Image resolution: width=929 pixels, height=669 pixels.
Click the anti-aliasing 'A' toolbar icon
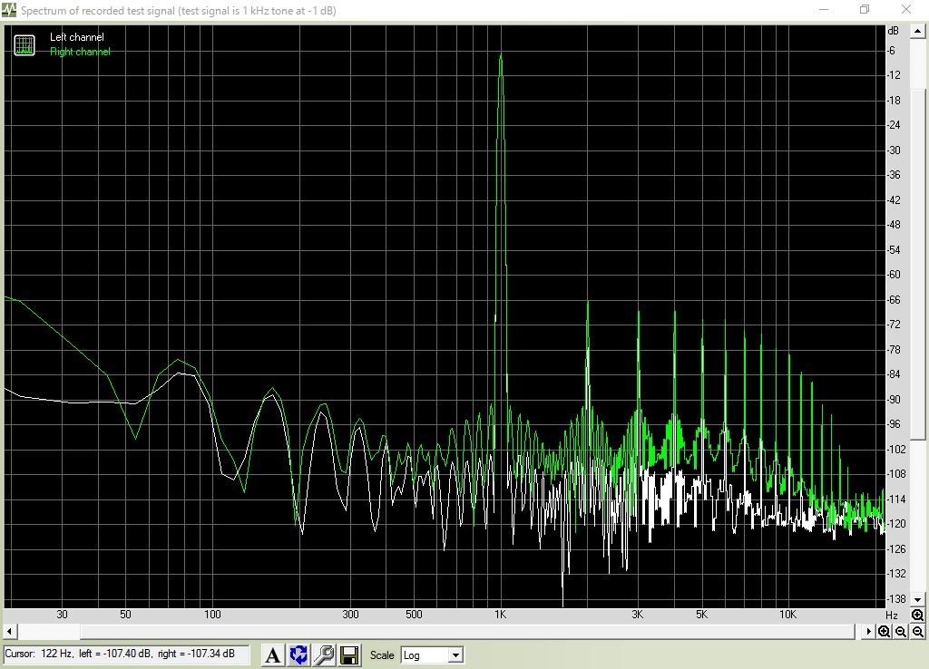click(x=272, y=654)
